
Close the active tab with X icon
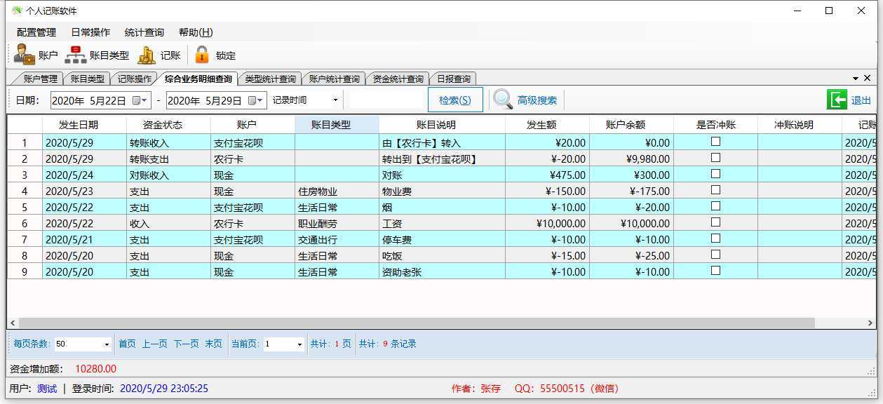pos(867,78)
